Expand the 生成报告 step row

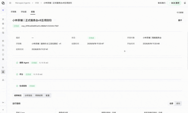point(98,86)
